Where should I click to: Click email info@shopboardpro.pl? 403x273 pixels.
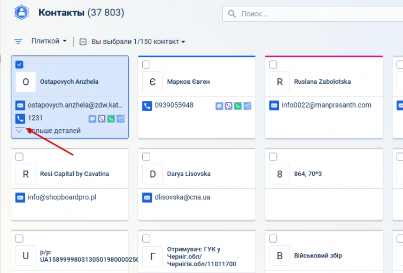tap(62, 197)
